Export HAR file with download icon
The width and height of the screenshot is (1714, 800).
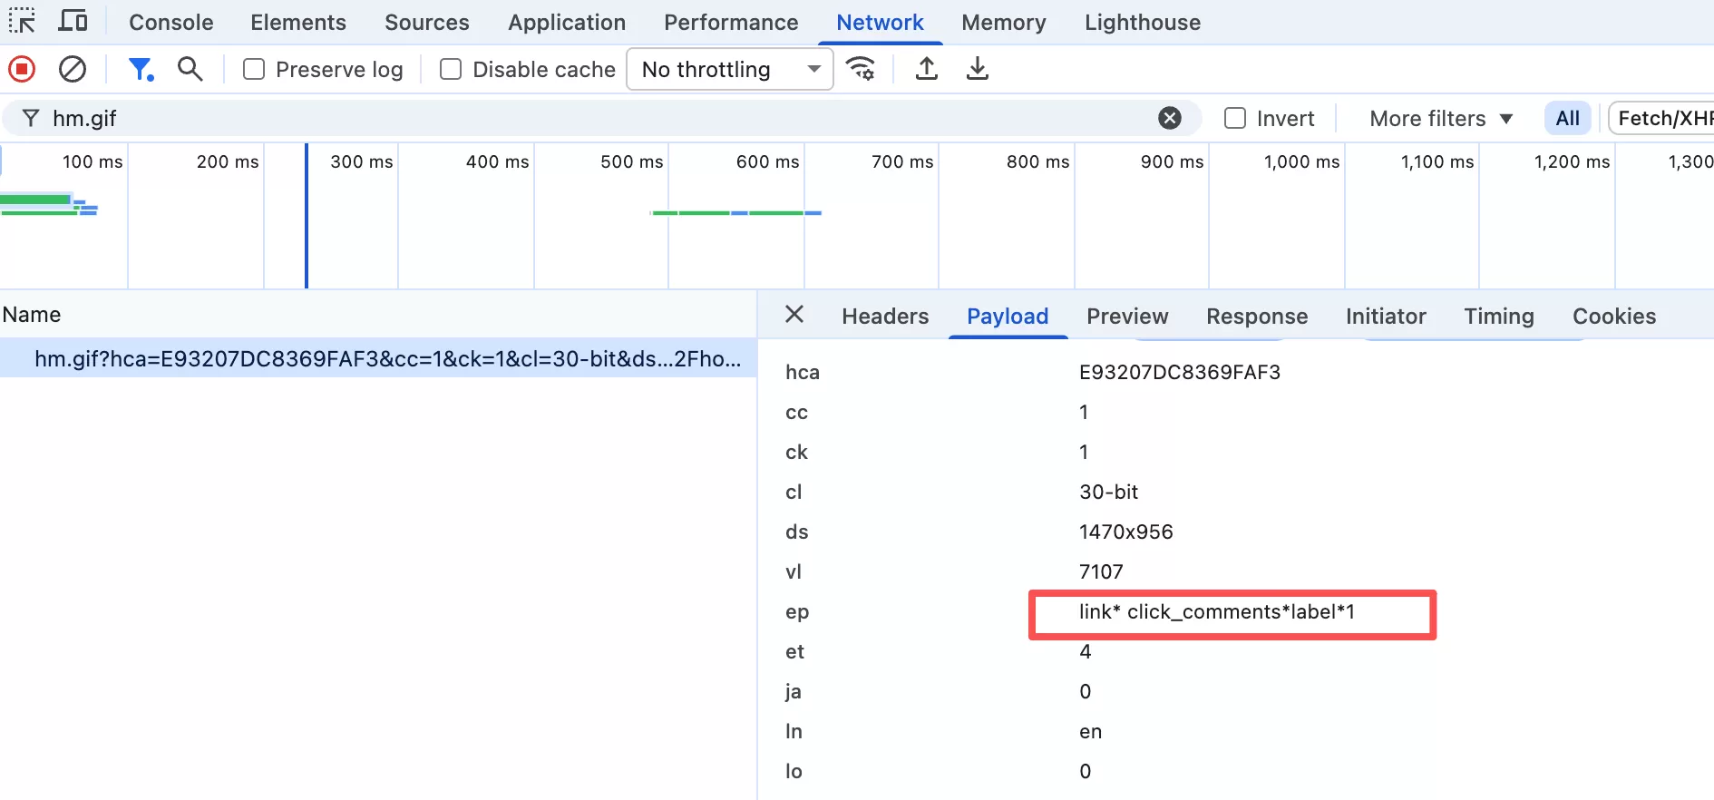pyautogui.click(x=977, y=69)
